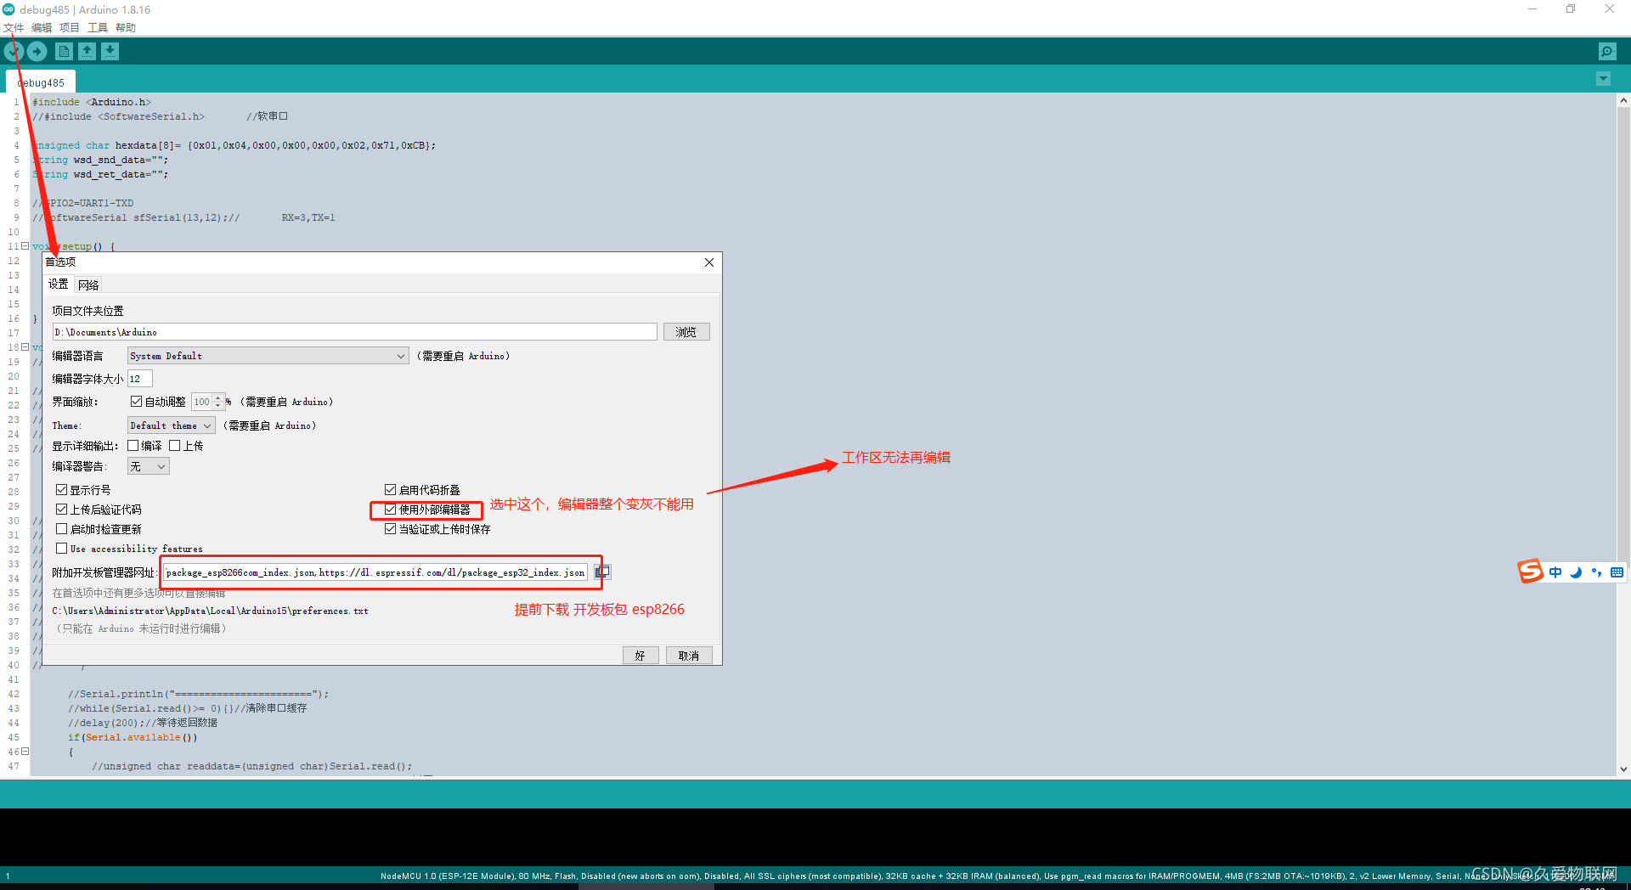
Task: Click the Upload arrow toolbar button
Action: tap(37, 52)
